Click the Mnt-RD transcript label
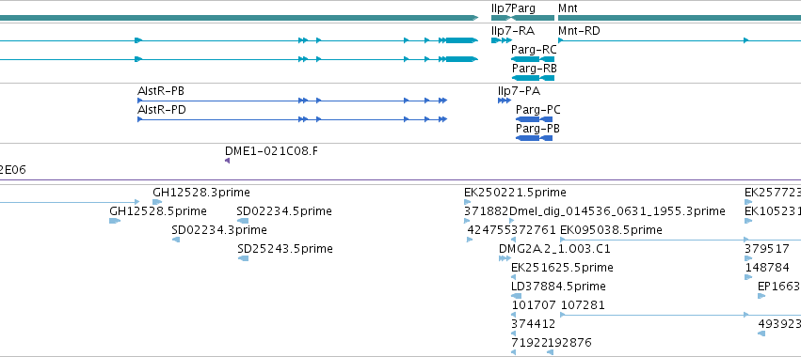Screen dimensions: 801x357 point(579,31)
